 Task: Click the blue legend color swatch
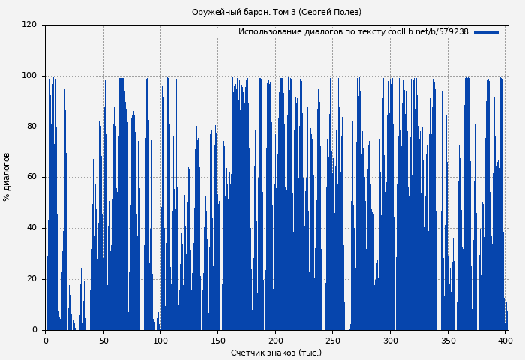click(x=486, y=32)
